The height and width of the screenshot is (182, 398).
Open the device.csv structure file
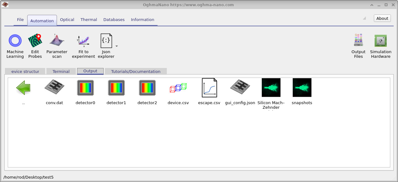point(178,87)
